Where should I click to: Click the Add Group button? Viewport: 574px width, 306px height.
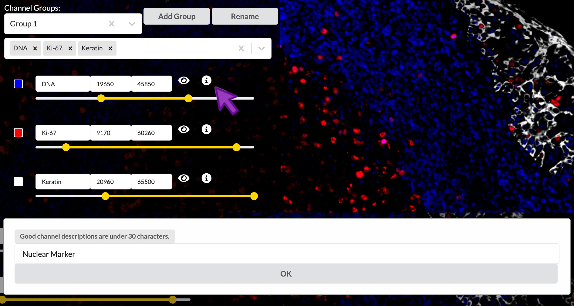click(x=177, y=16)
